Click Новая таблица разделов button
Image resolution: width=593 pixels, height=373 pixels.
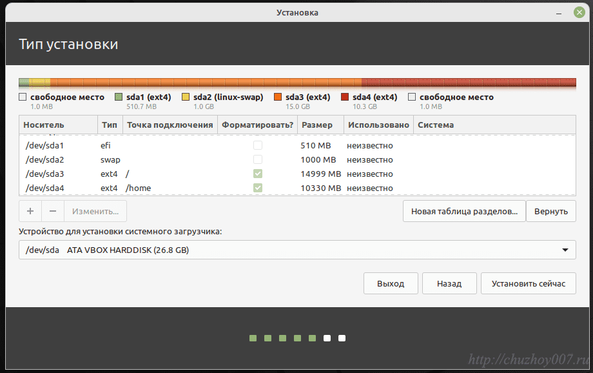(x=464, y=211)
